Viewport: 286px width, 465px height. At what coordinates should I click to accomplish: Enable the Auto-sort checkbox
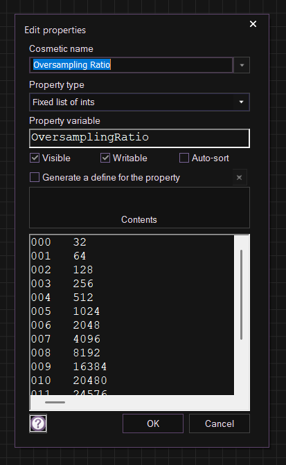coord(184,158)
